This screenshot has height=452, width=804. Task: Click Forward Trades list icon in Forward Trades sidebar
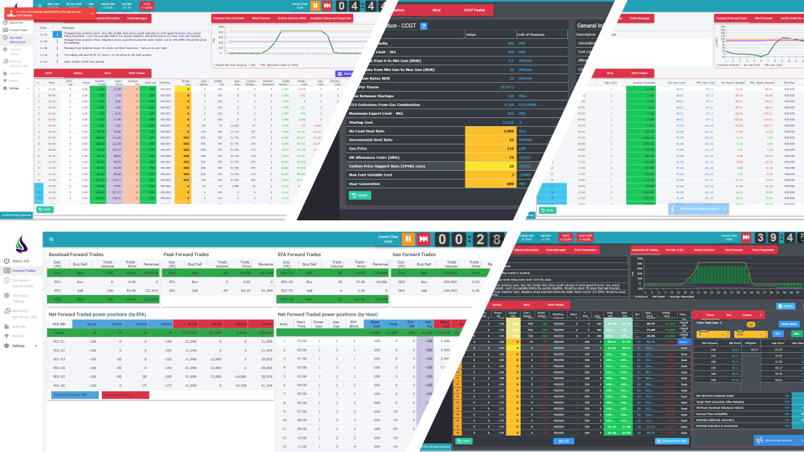(x=7, y=271)
